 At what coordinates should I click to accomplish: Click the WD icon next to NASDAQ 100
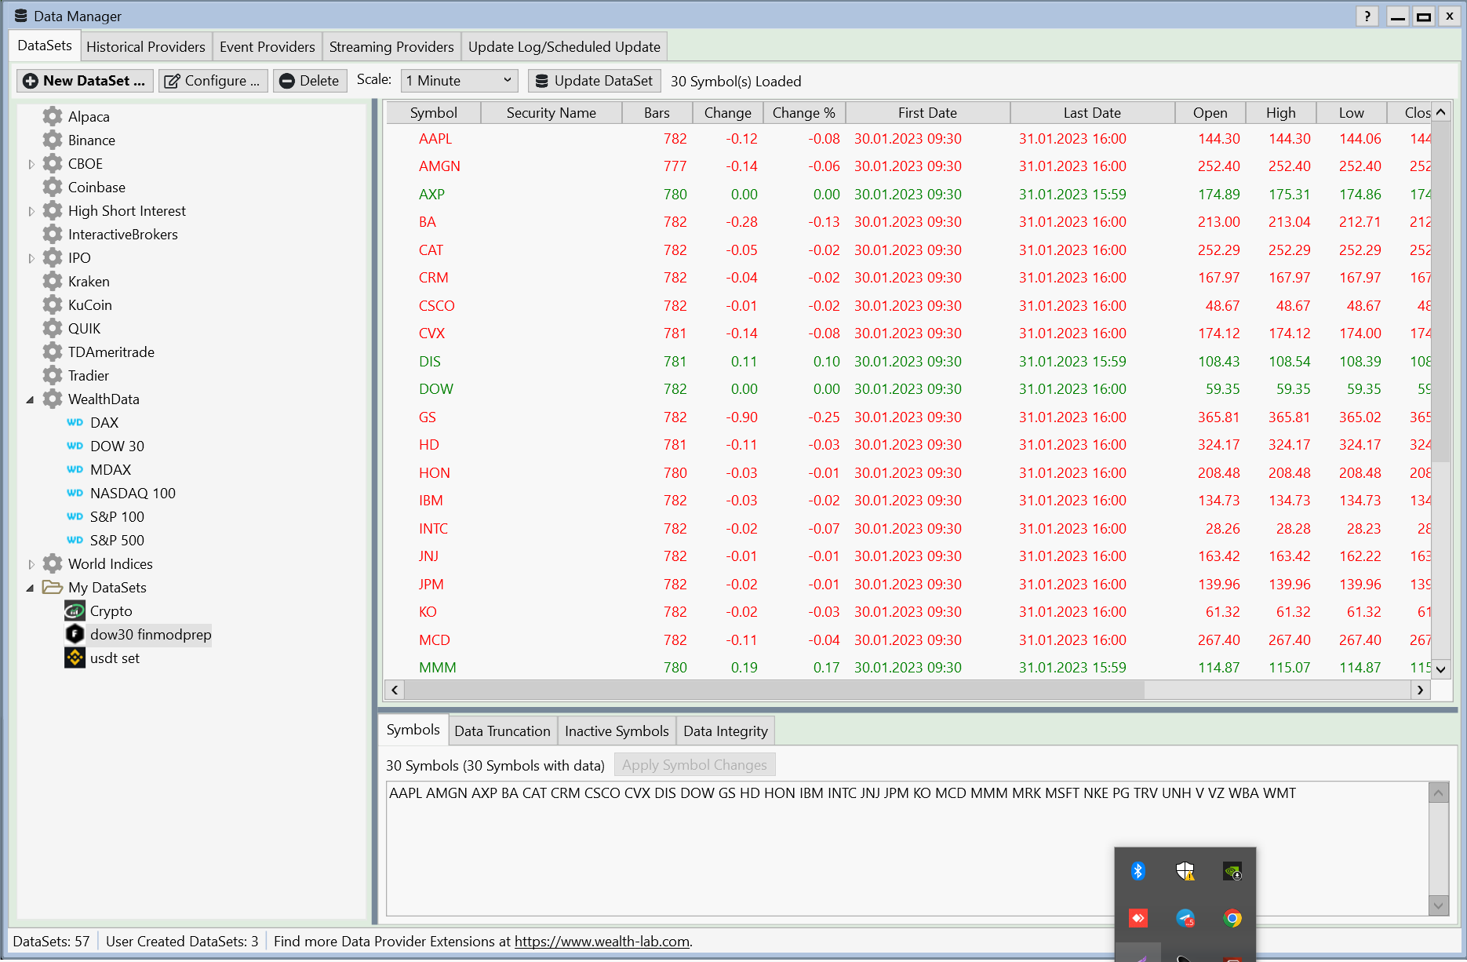75,493
